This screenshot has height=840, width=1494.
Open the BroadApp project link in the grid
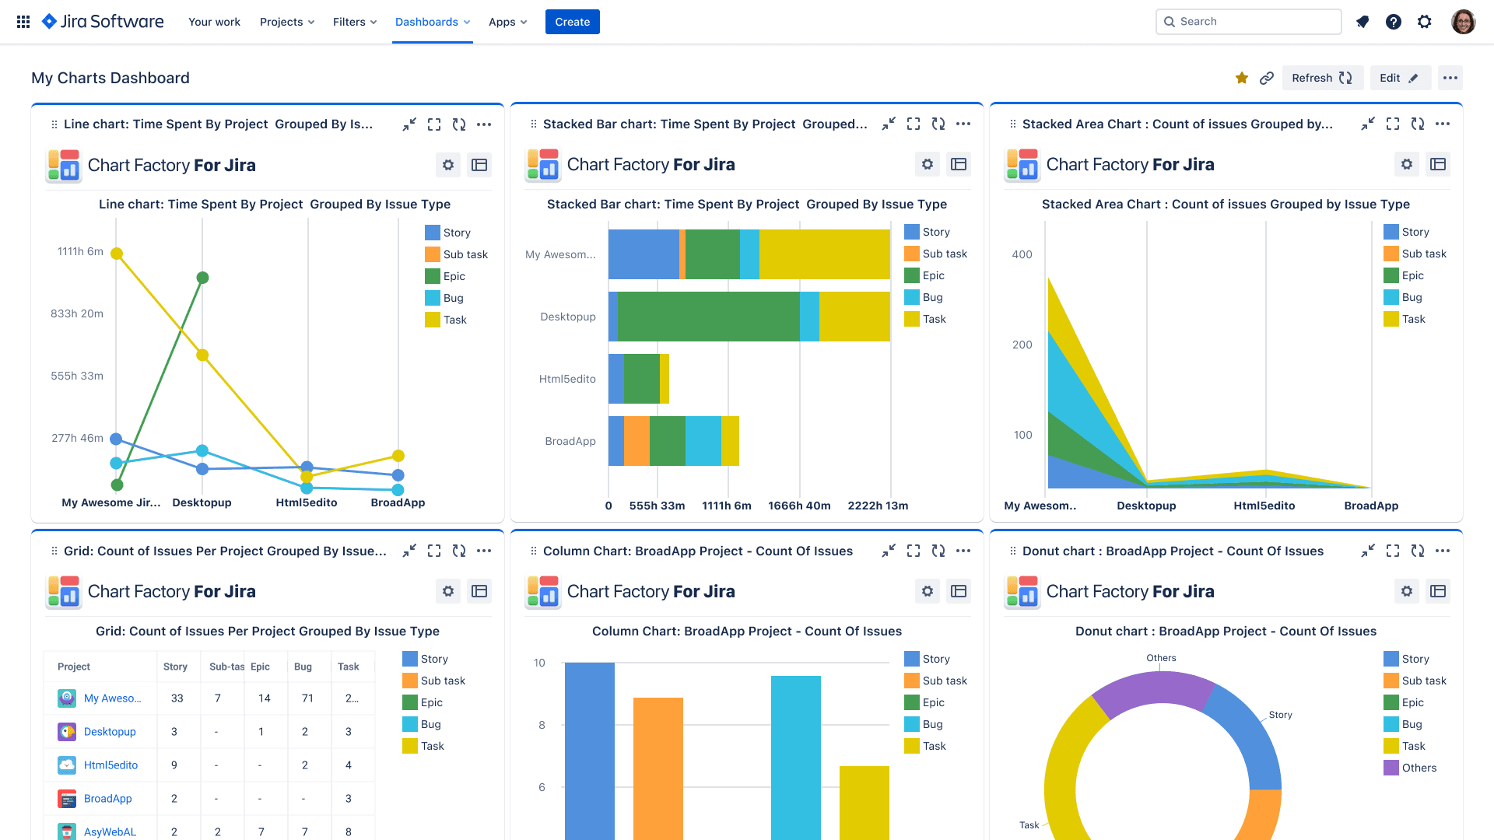point(107,798)
